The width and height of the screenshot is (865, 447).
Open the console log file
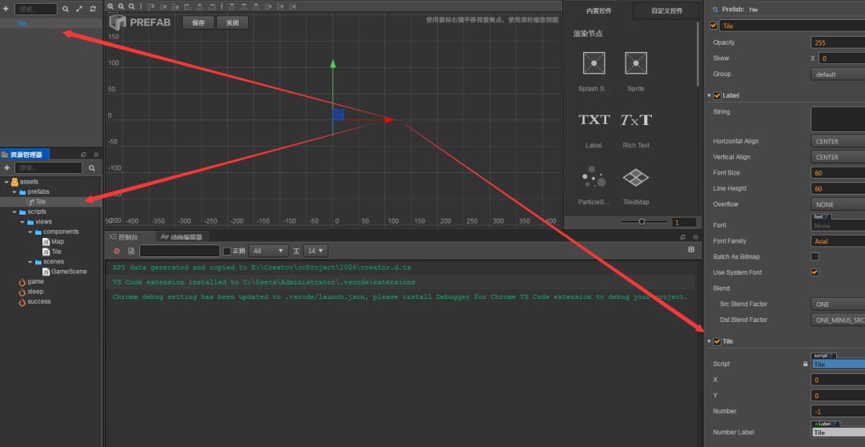(x=131, y=251)
